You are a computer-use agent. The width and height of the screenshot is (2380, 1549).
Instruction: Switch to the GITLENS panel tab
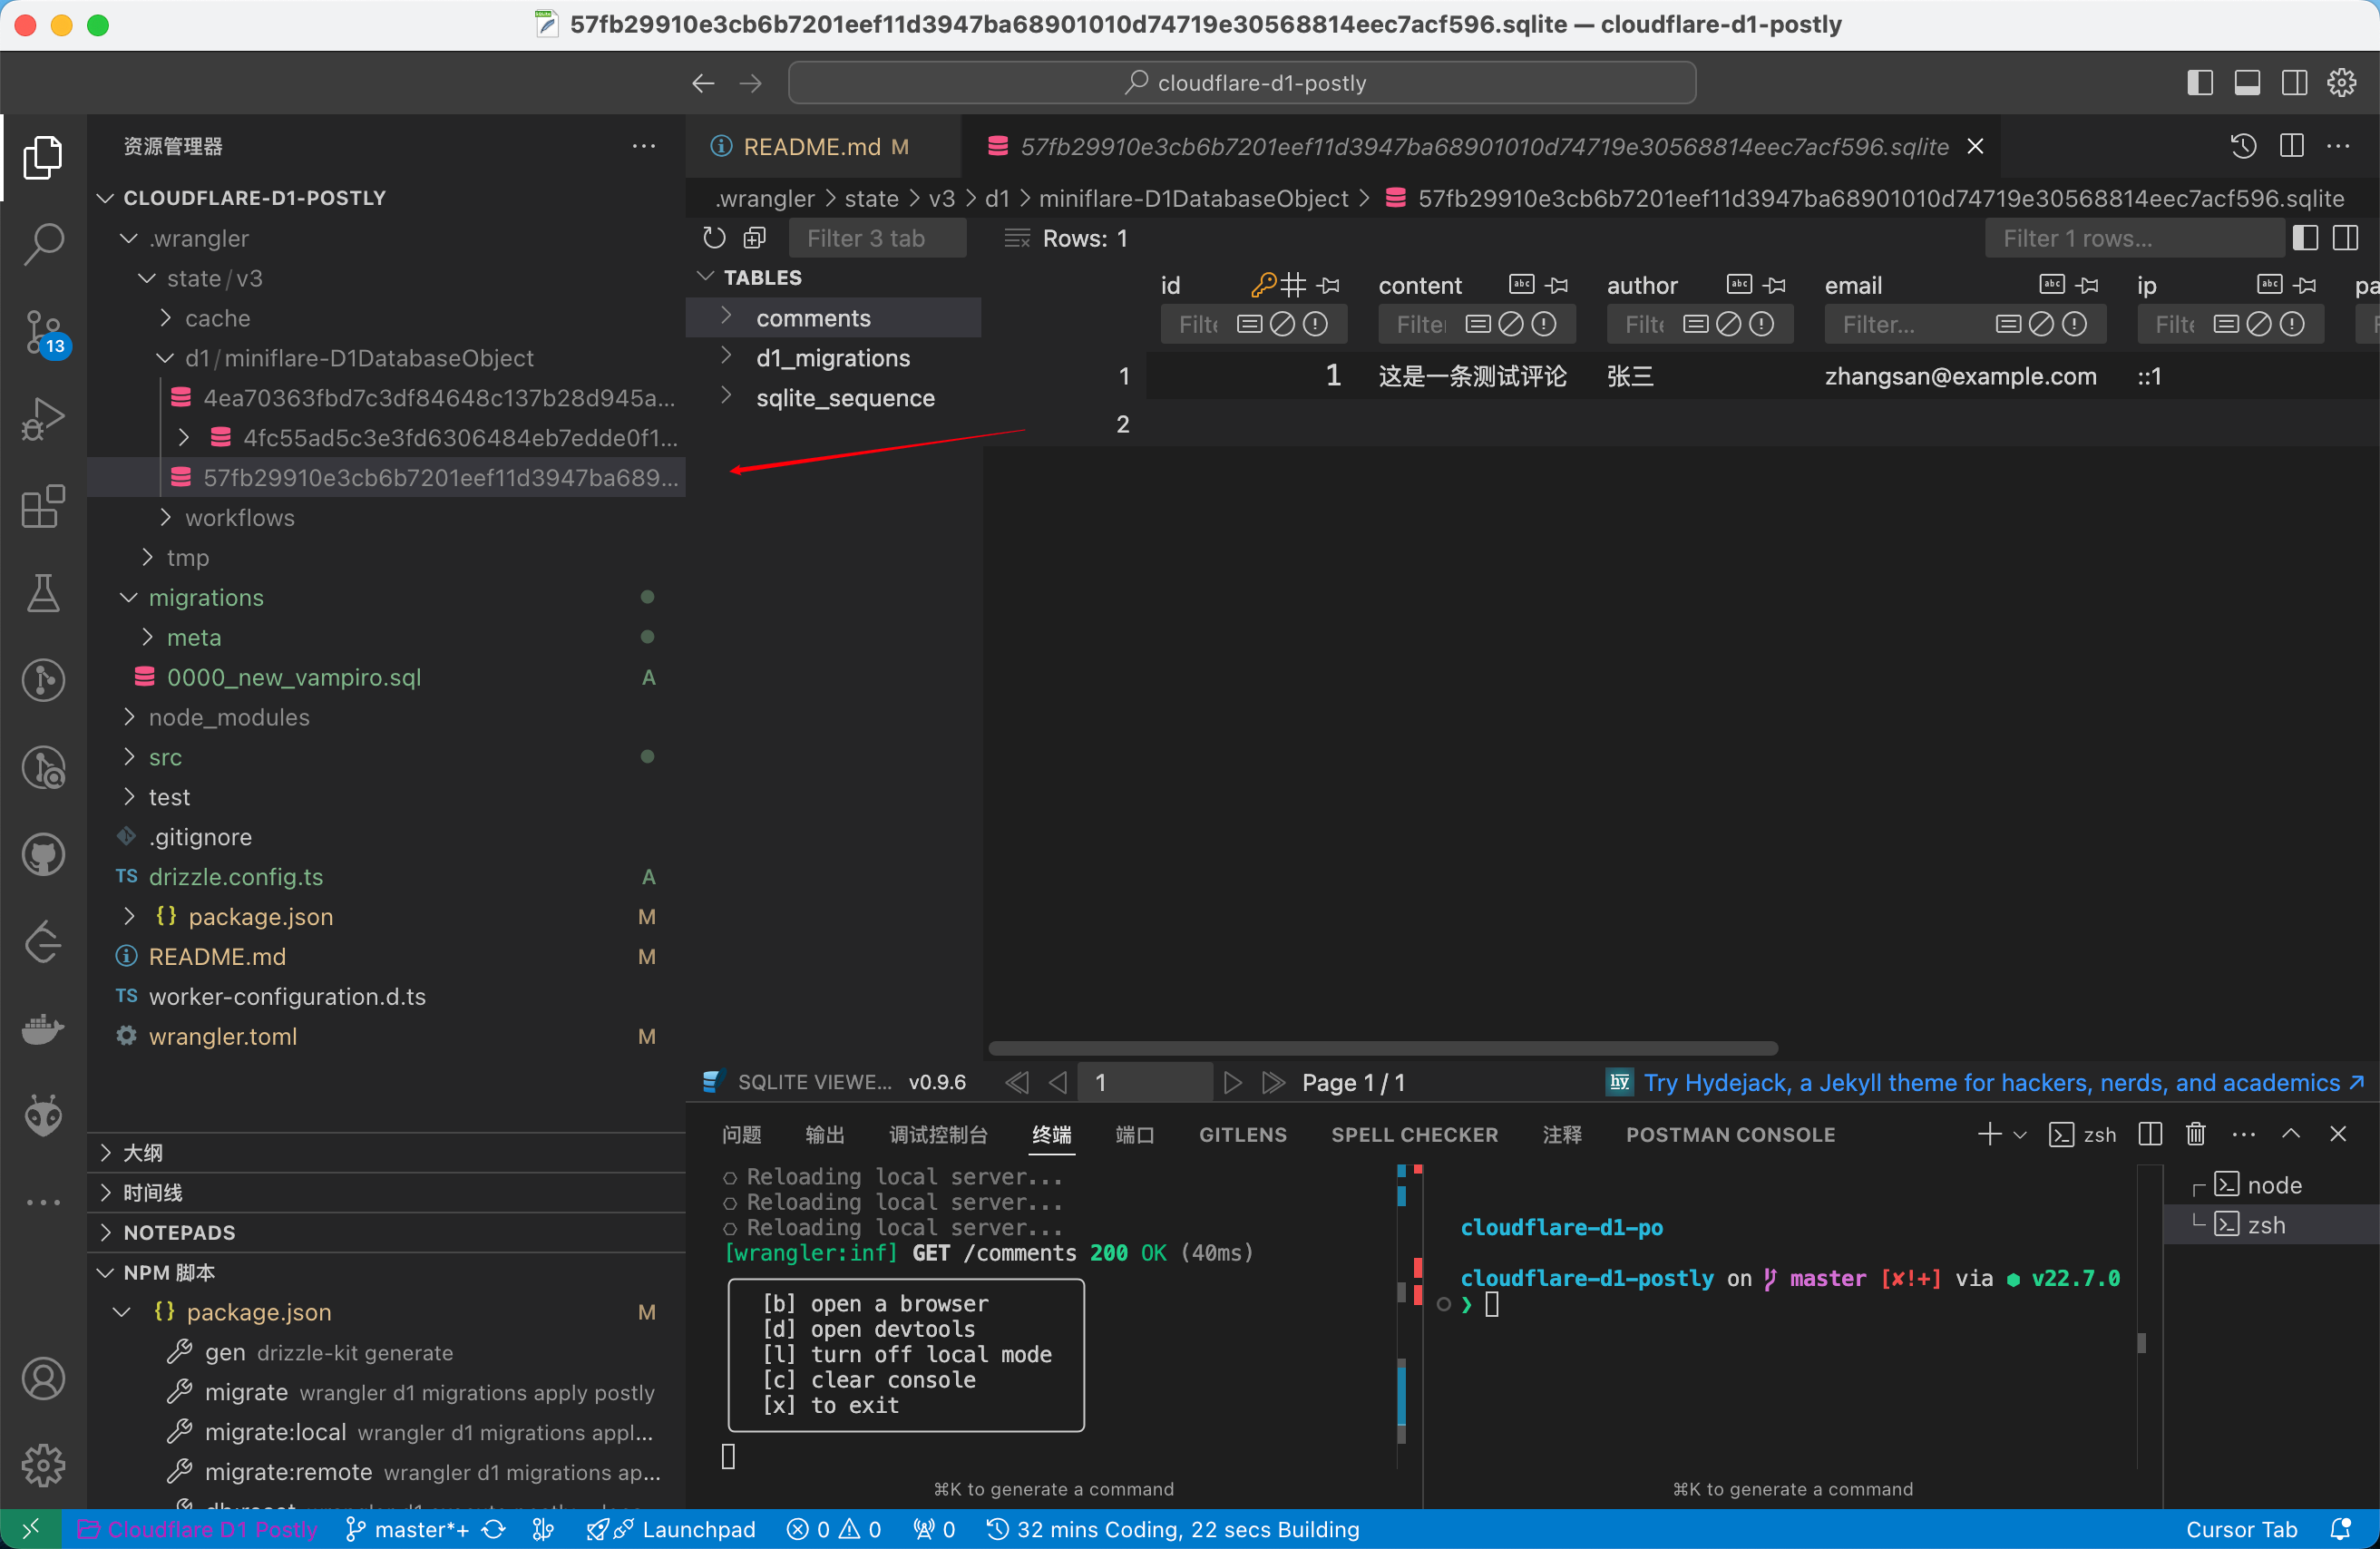tap(1242, 1134)
